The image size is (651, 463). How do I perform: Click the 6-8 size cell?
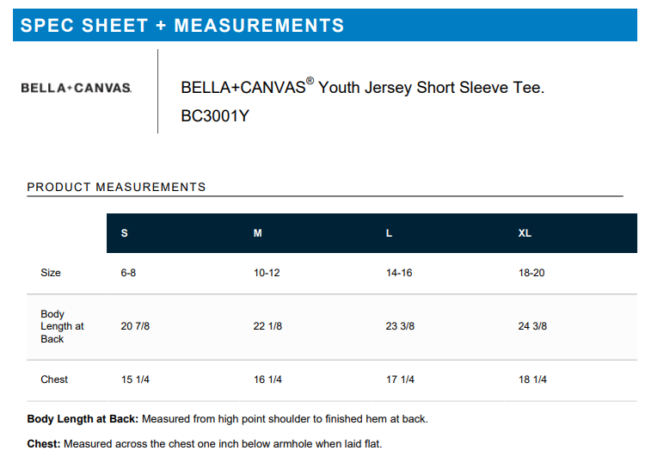(128, 273)
